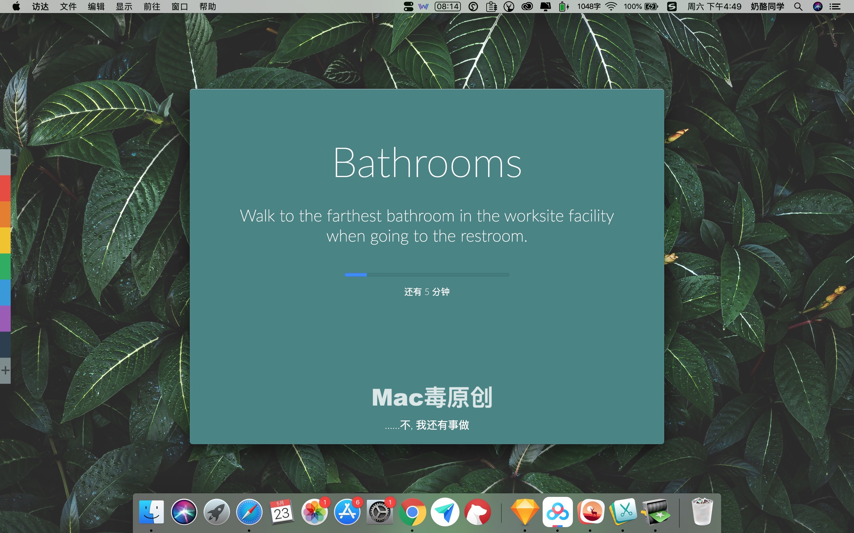
Task: Open the film roll green star app
Action: (656, 512)
